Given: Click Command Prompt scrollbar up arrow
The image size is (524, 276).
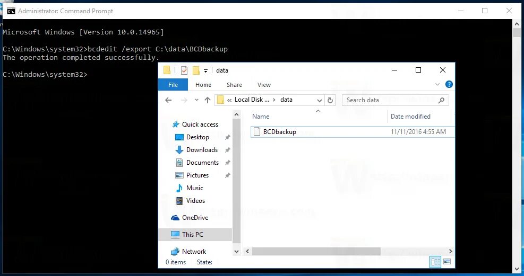Looking at the screenshot, I should 517,23.
